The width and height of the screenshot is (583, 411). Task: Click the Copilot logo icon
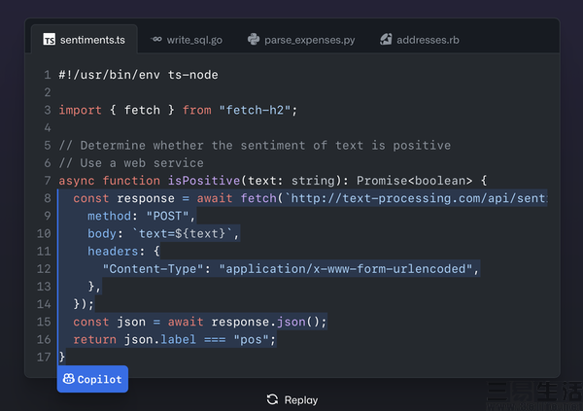(x=70, y=379)
